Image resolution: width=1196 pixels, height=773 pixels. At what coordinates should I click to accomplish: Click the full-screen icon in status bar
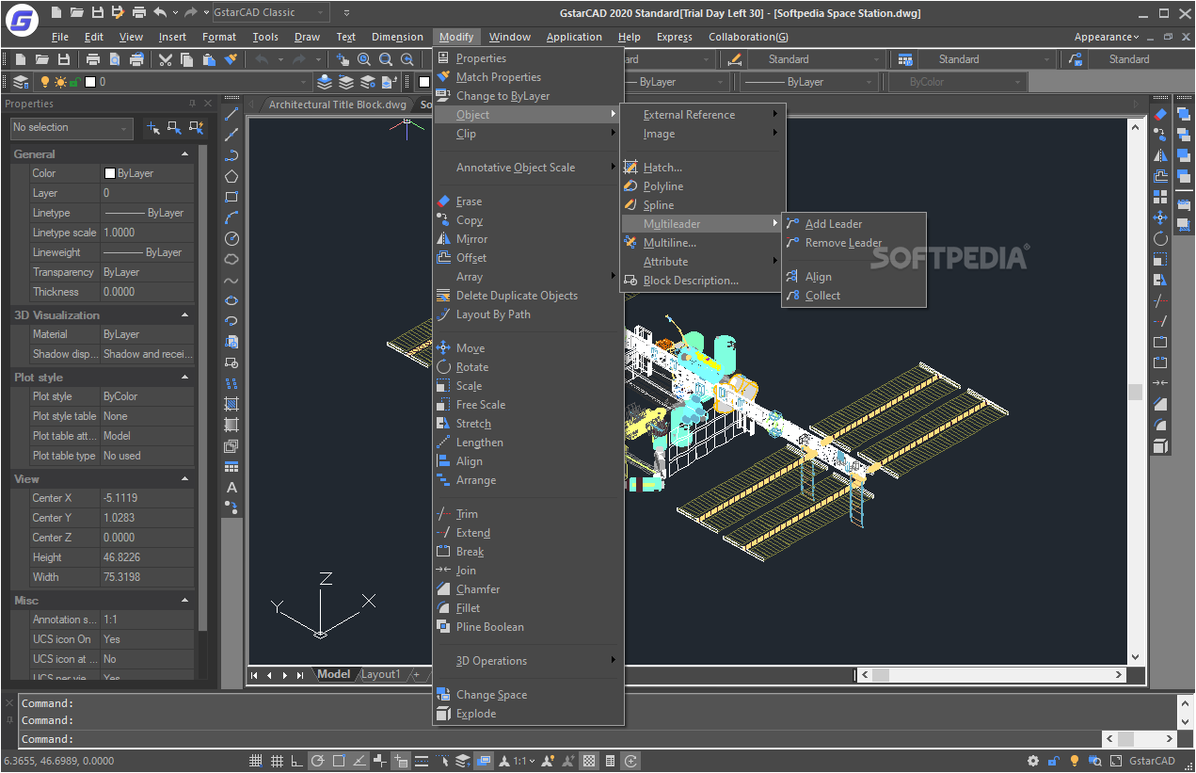tap(1116, 761)
